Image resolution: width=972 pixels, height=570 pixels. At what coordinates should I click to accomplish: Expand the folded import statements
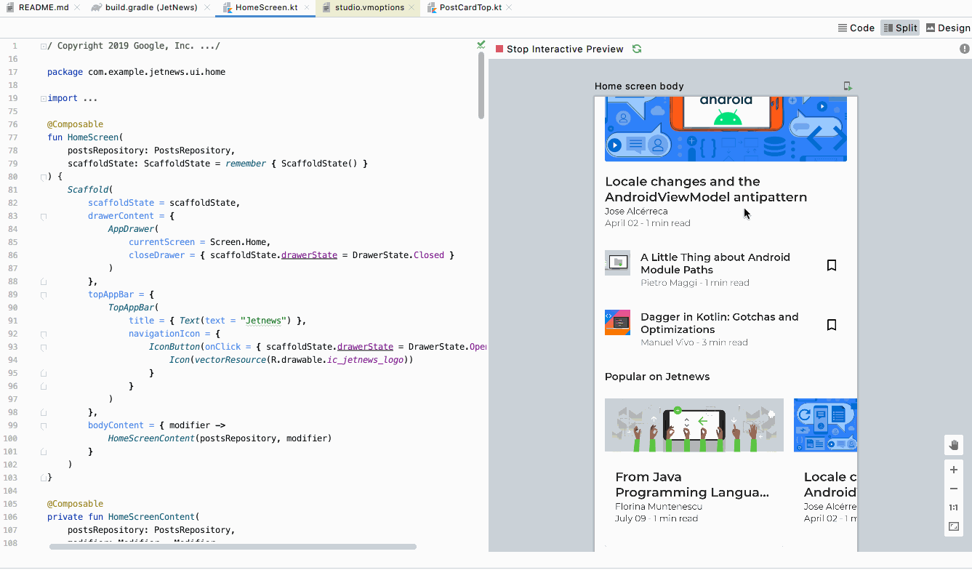[44, 98]
